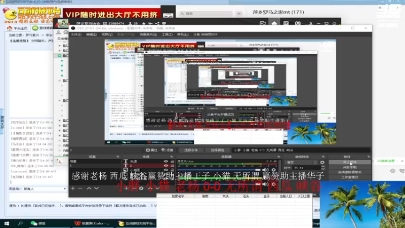Undock the 场景 panel with its header icon
This screenshot has width=405, height=228.
click(118, 157)
